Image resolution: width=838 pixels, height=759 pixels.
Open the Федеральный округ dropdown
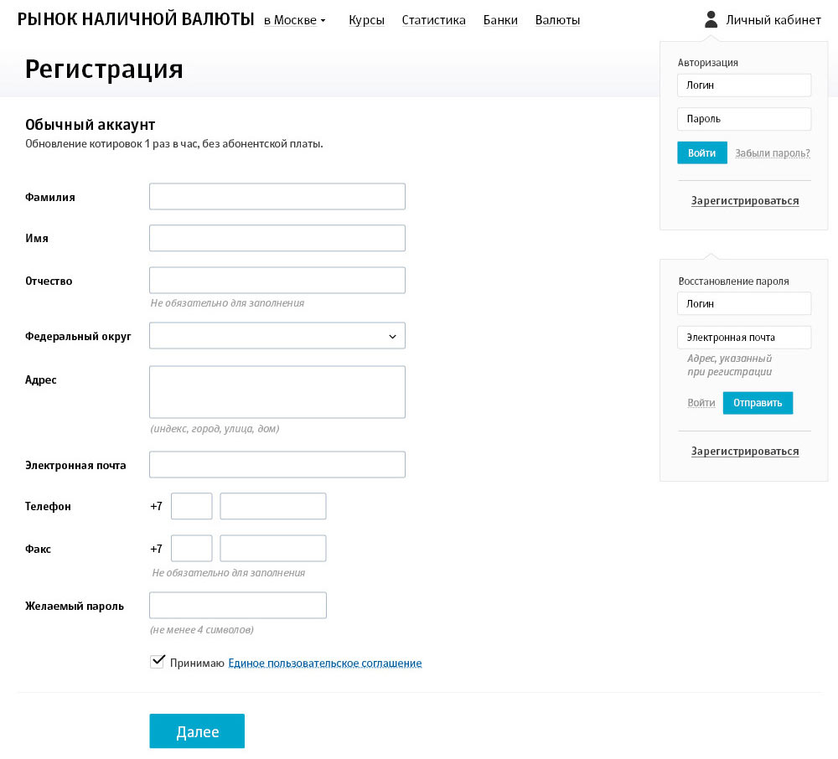point(277,336)
